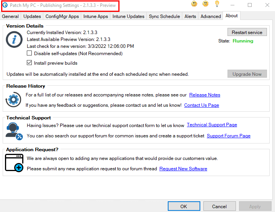Select the Intune Apps tab
The height and width of the screenshot is (212, 275).
pyautogui.click(x=96, y=16)
